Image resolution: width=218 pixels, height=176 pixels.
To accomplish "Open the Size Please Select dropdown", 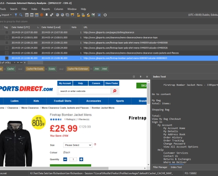I will pyautogui.click(x=78, y=145).
